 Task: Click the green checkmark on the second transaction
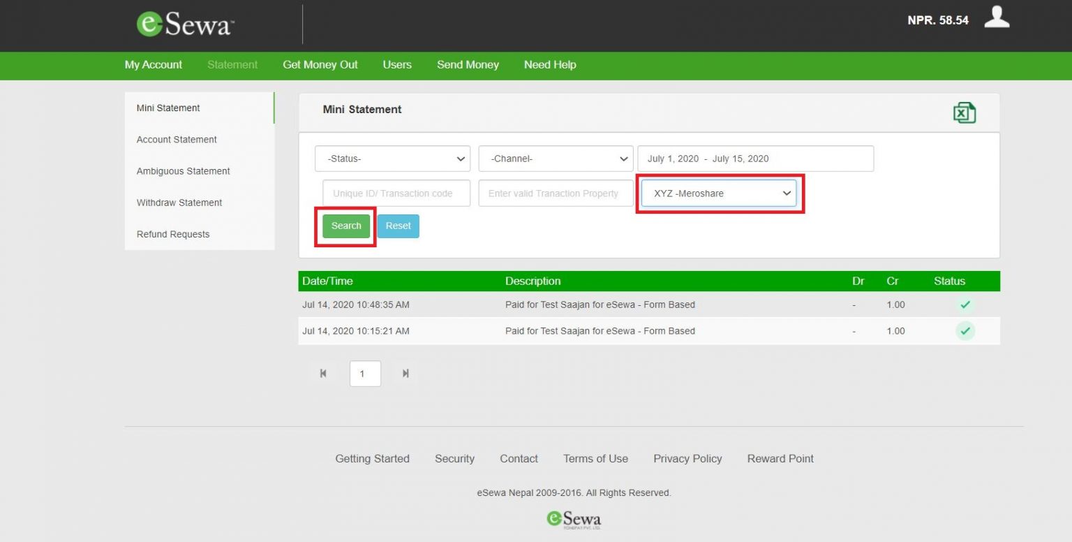pos(965,330)
